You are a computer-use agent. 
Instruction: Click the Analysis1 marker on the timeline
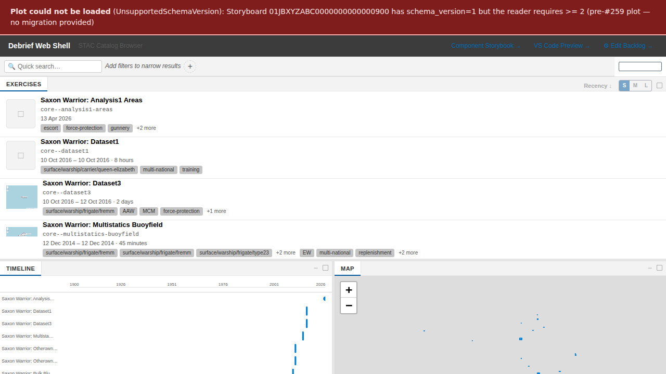coord(324,299)
